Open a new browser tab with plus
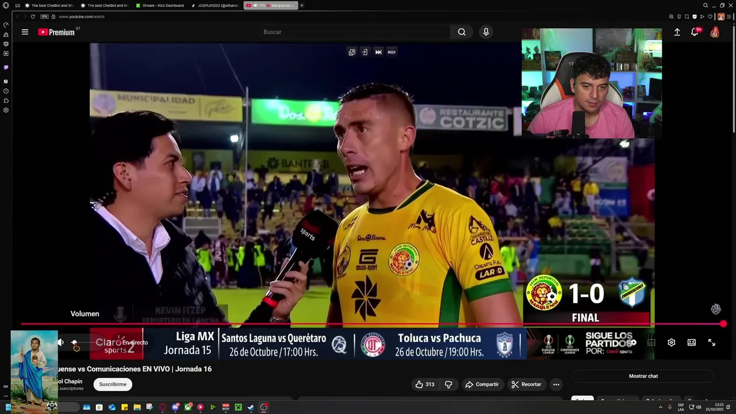The width and height of the screenshot is (736, 414). 302,5
